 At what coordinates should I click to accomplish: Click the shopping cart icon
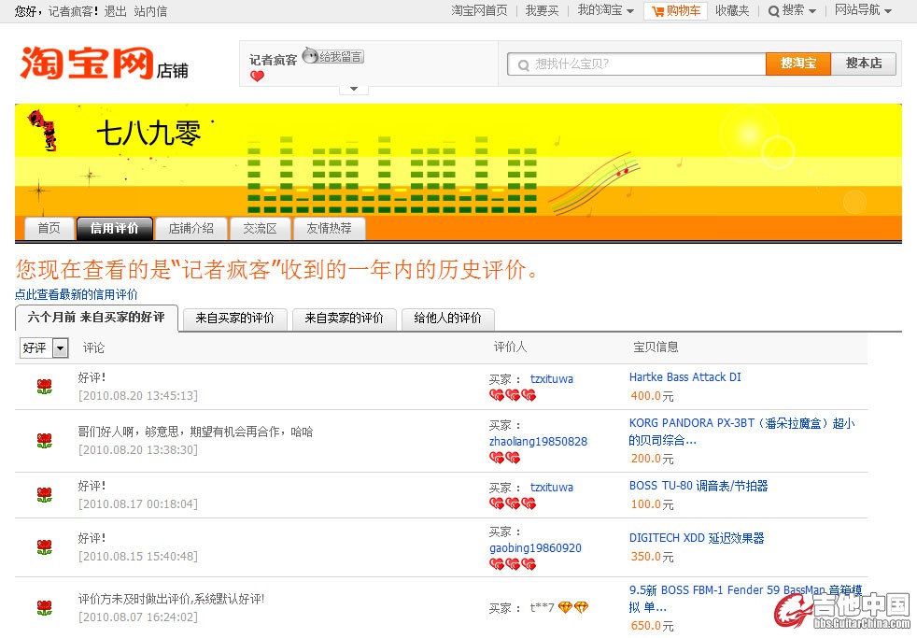pos(658,11)
